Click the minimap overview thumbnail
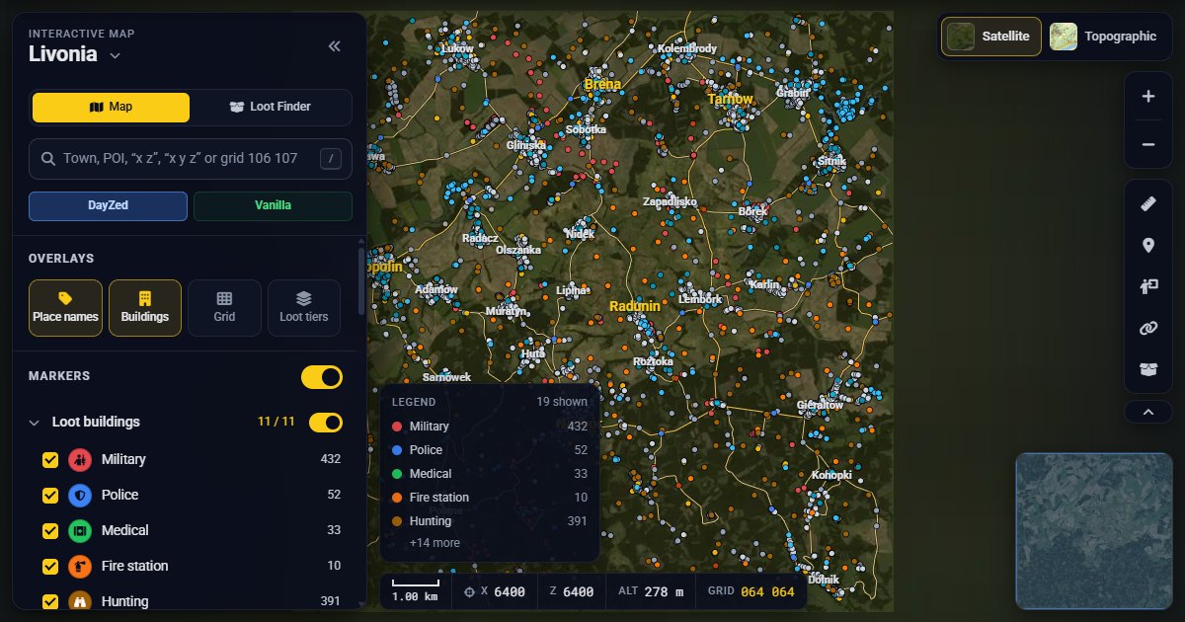The height and width of the screenshot is (622, 1185). point(1093,530)
